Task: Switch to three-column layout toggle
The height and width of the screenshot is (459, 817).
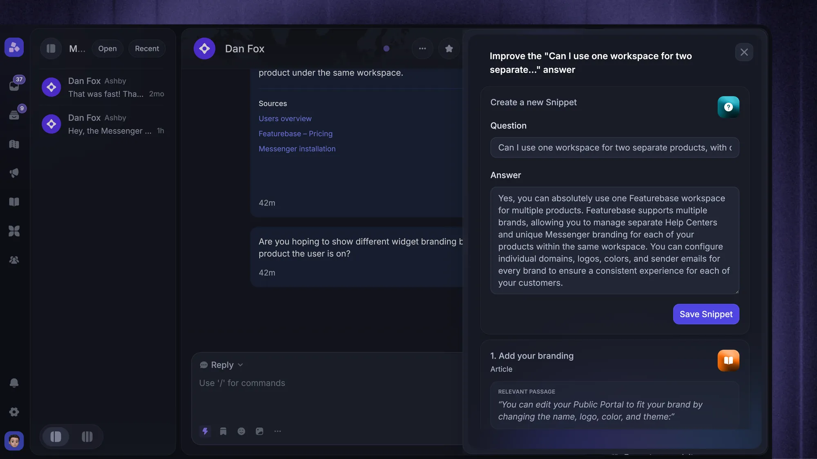Action: 87,437
